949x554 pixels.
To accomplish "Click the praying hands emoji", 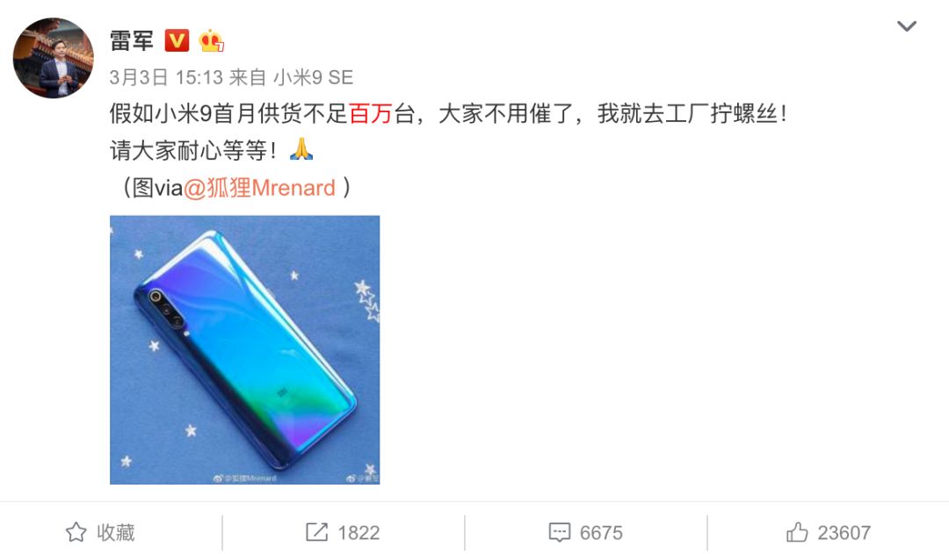I will pyautogui.click(x=301, y=148).
